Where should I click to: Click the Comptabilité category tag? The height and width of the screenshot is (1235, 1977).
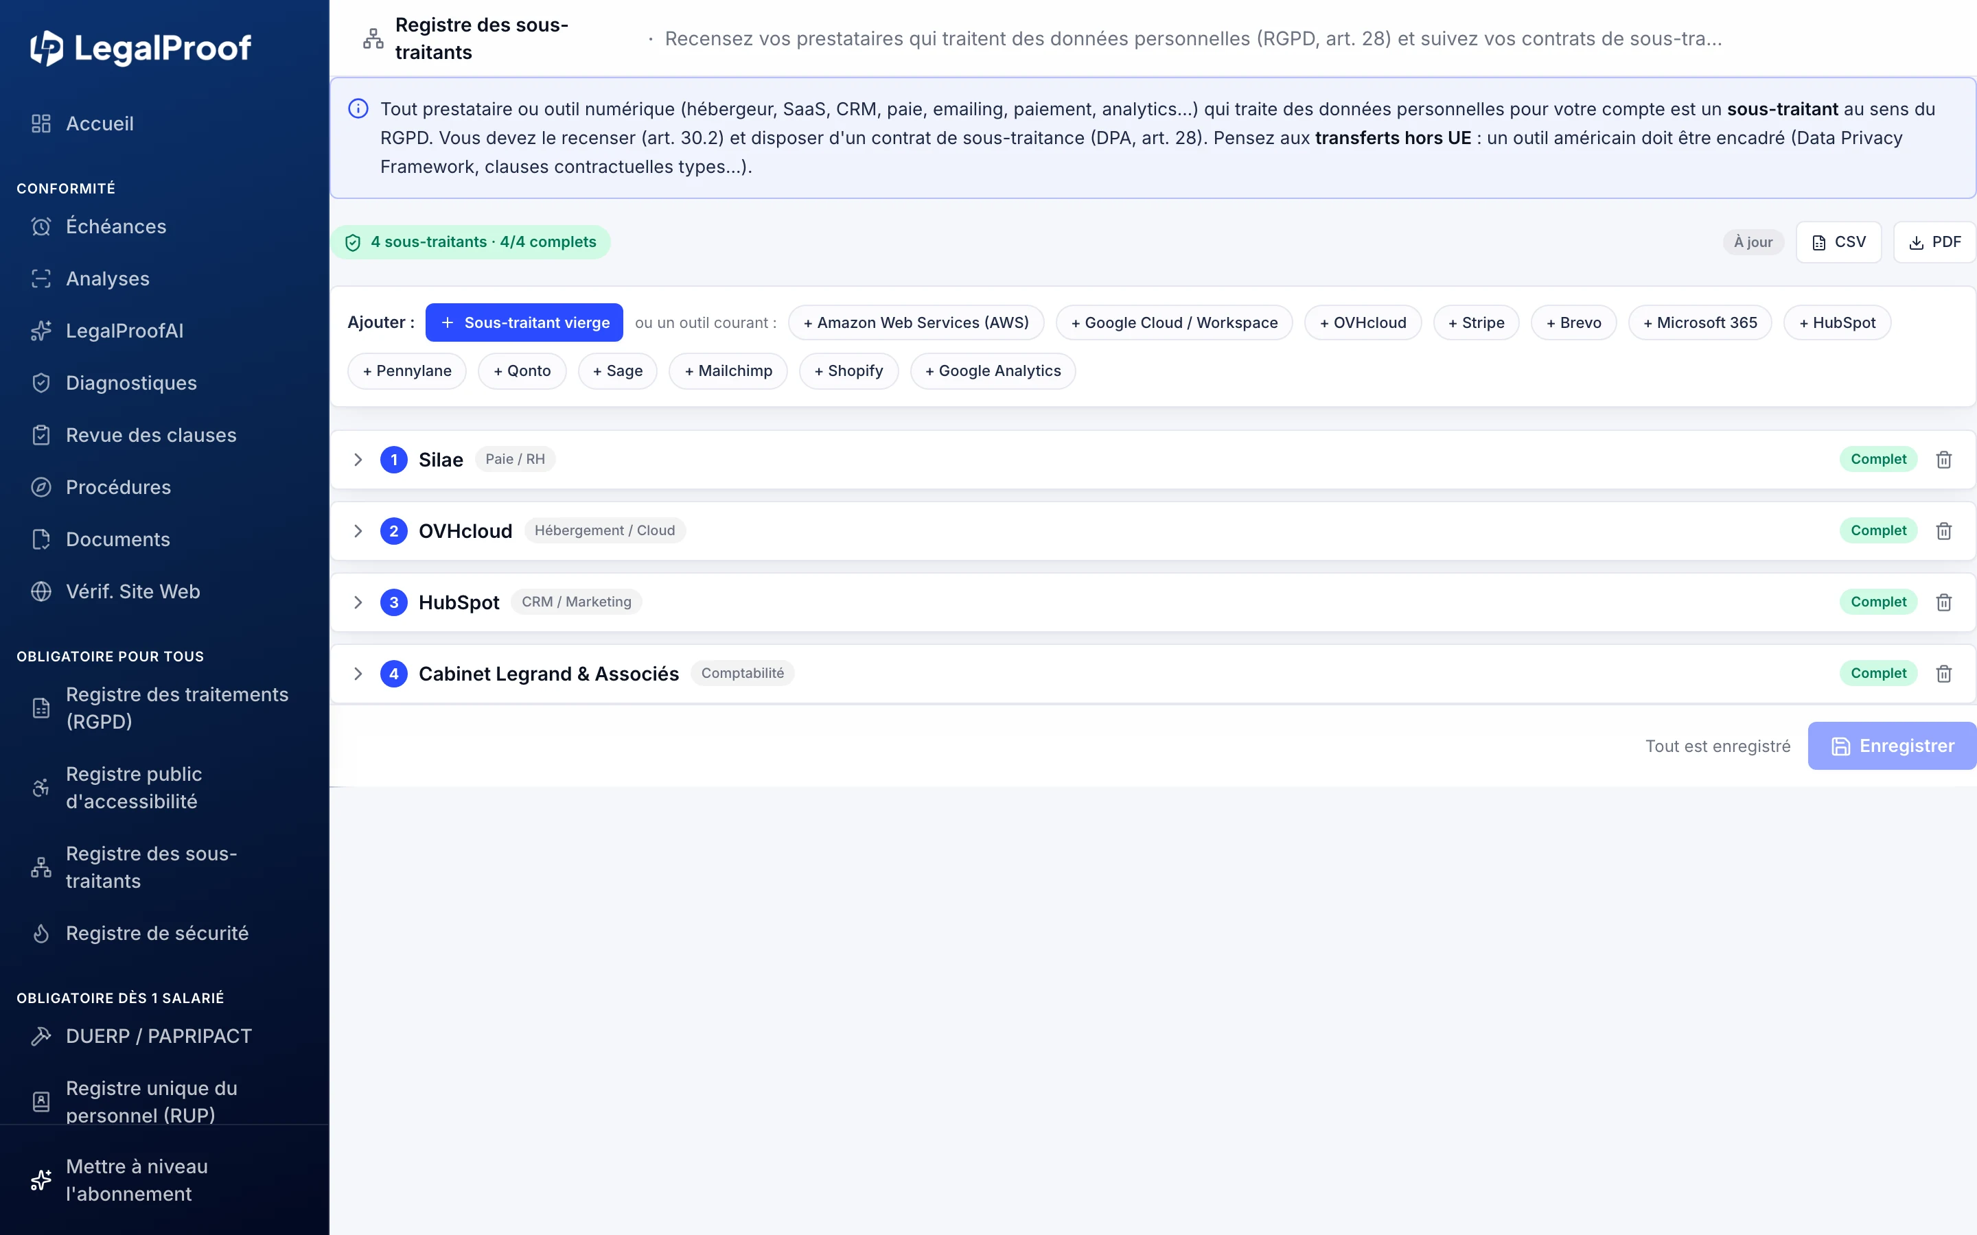click(x=742, y=673)
